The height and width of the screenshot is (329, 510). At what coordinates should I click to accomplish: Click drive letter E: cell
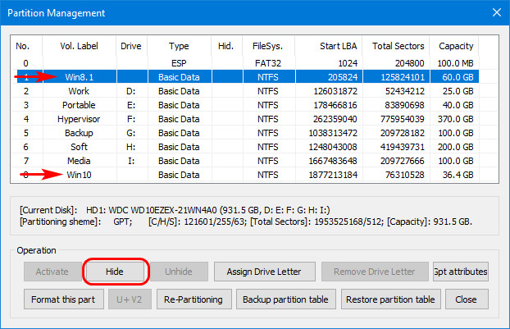coord(130,105)
